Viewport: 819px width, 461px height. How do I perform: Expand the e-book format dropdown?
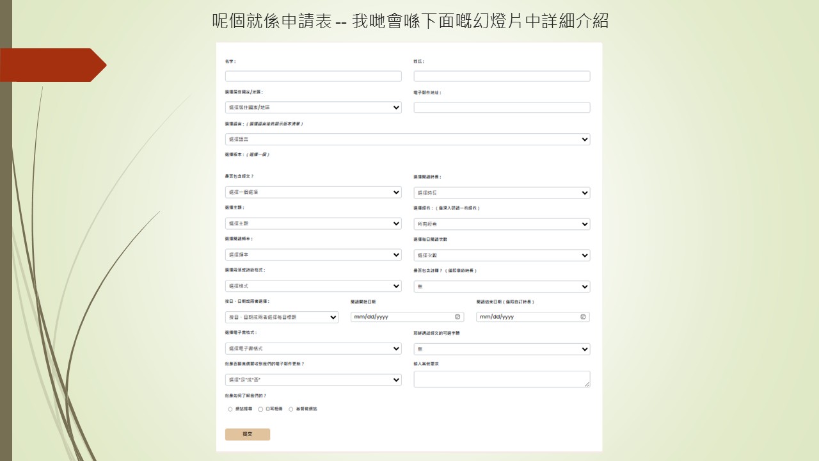(313, 349)
